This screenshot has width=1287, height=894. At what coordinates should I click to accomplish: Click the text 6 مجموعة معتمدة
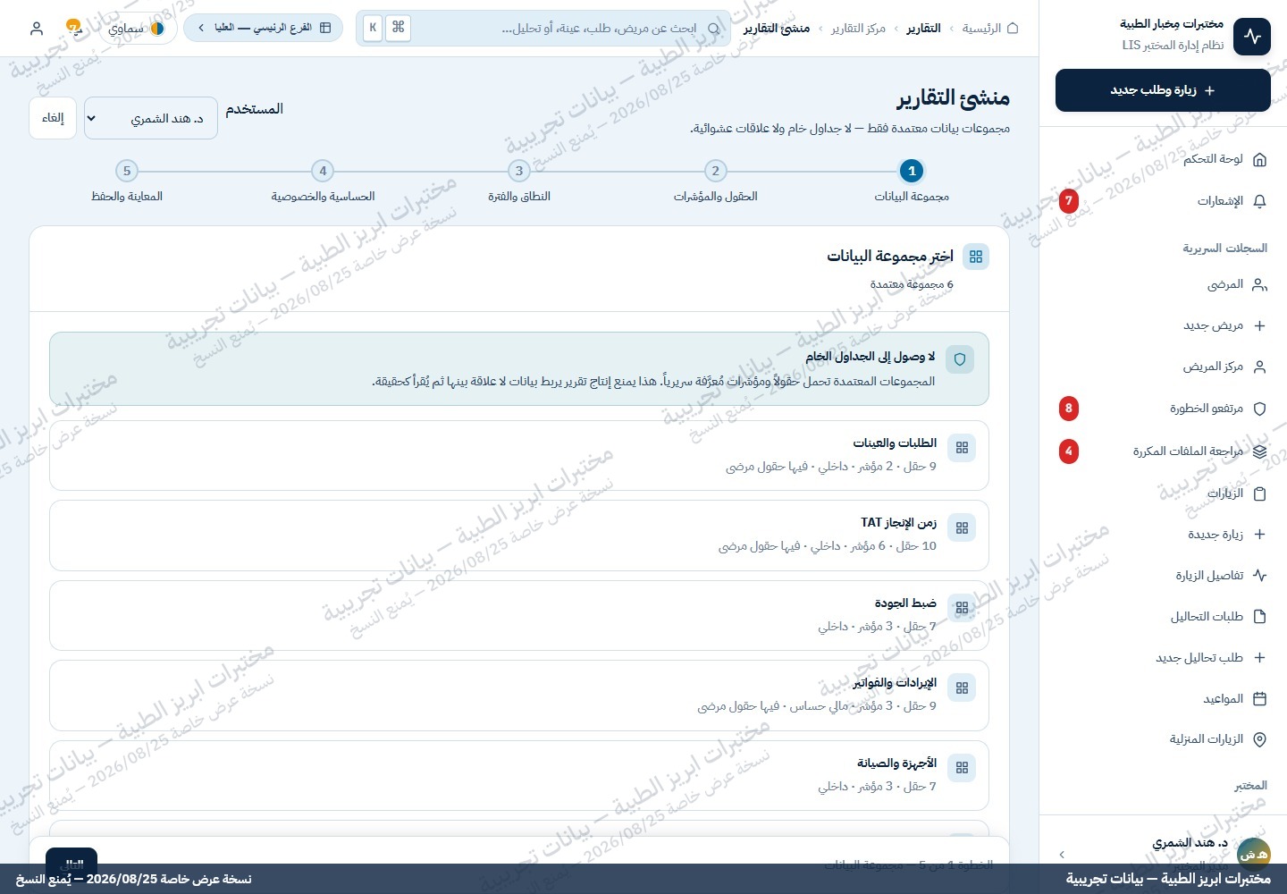click(912, 284)
